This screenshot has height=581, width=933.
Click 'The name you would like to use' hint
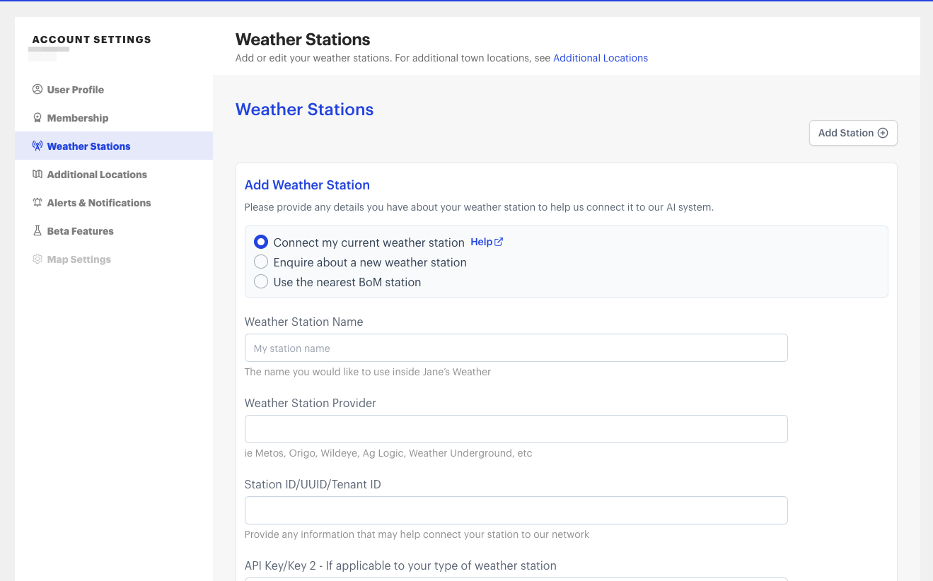click(x=368, y=372)
